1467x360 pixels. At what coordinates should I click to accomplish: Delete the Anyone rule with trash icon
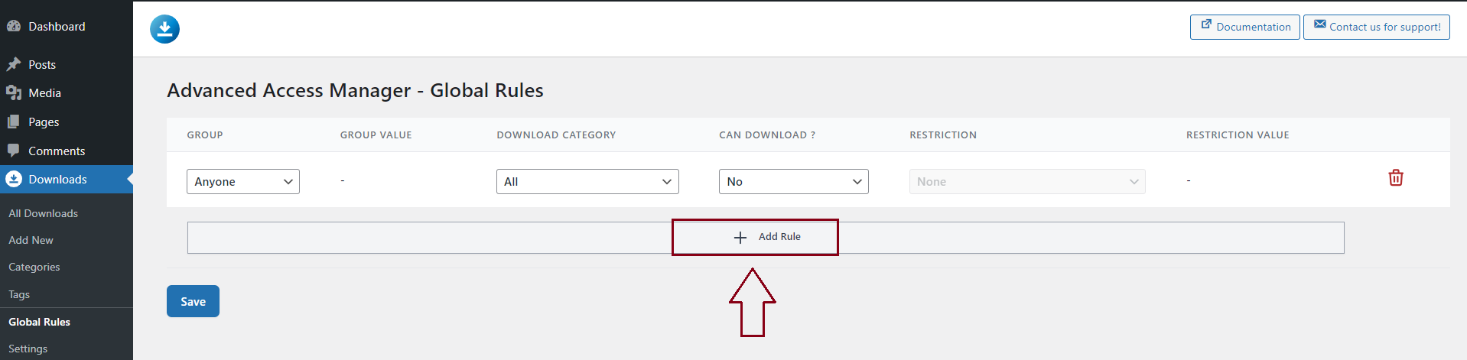1396,177
